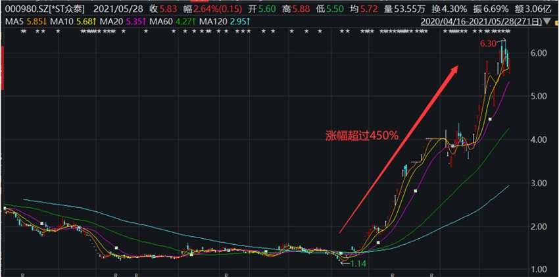The height and width of the screenshot is (277, 559).
Task: Click the high price 高 5.88
Action: point(297,8)
